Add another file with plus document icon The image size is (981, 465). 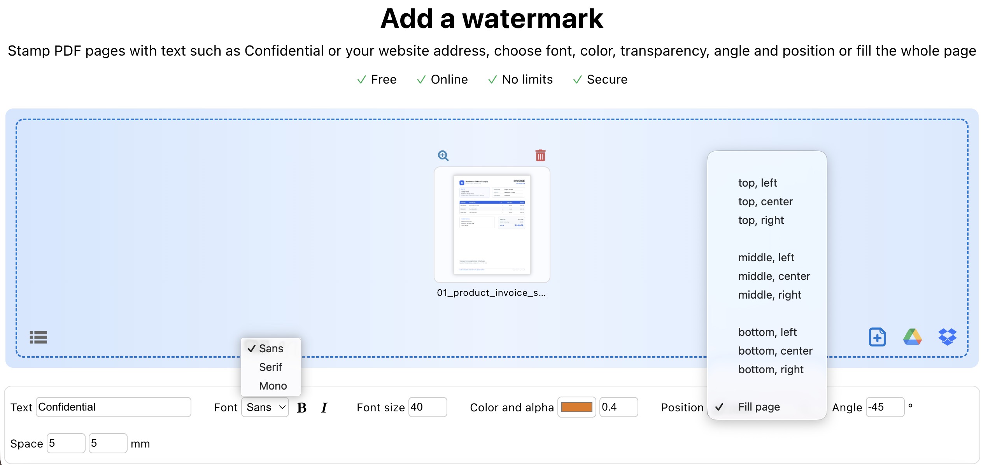[x=877, y=337]
